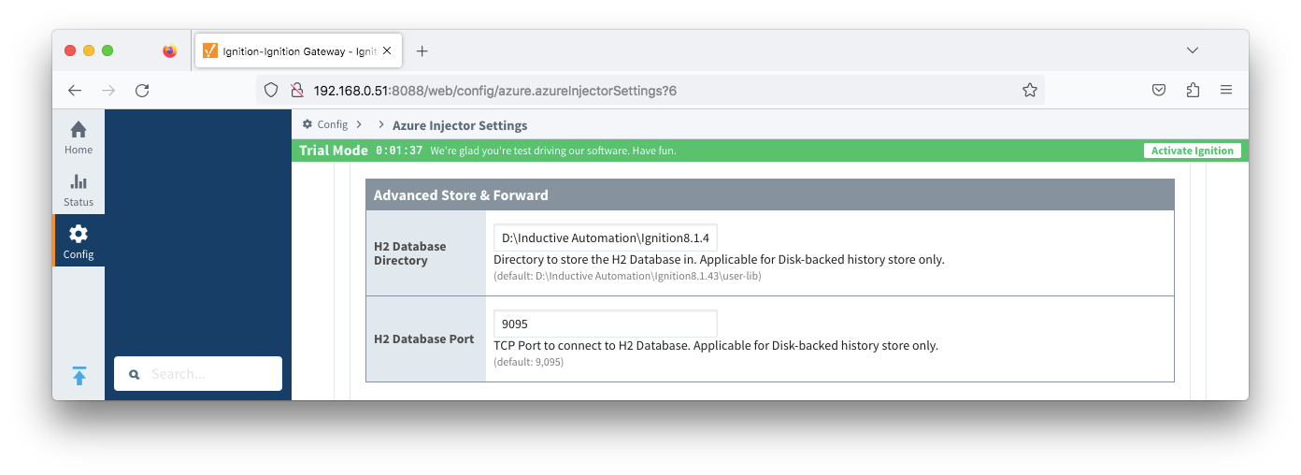Show site security shield information
Viewport: 1301px width, 475px height.
[x=271, y=91]
